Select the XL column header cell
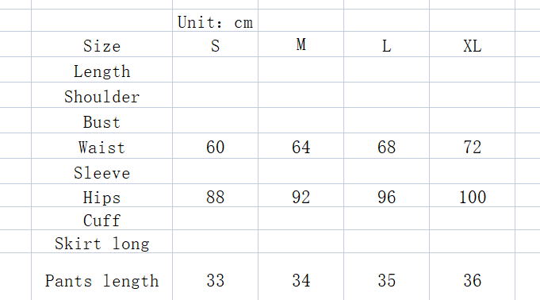Screen dimensions: 540x300 tap(472, 44)
